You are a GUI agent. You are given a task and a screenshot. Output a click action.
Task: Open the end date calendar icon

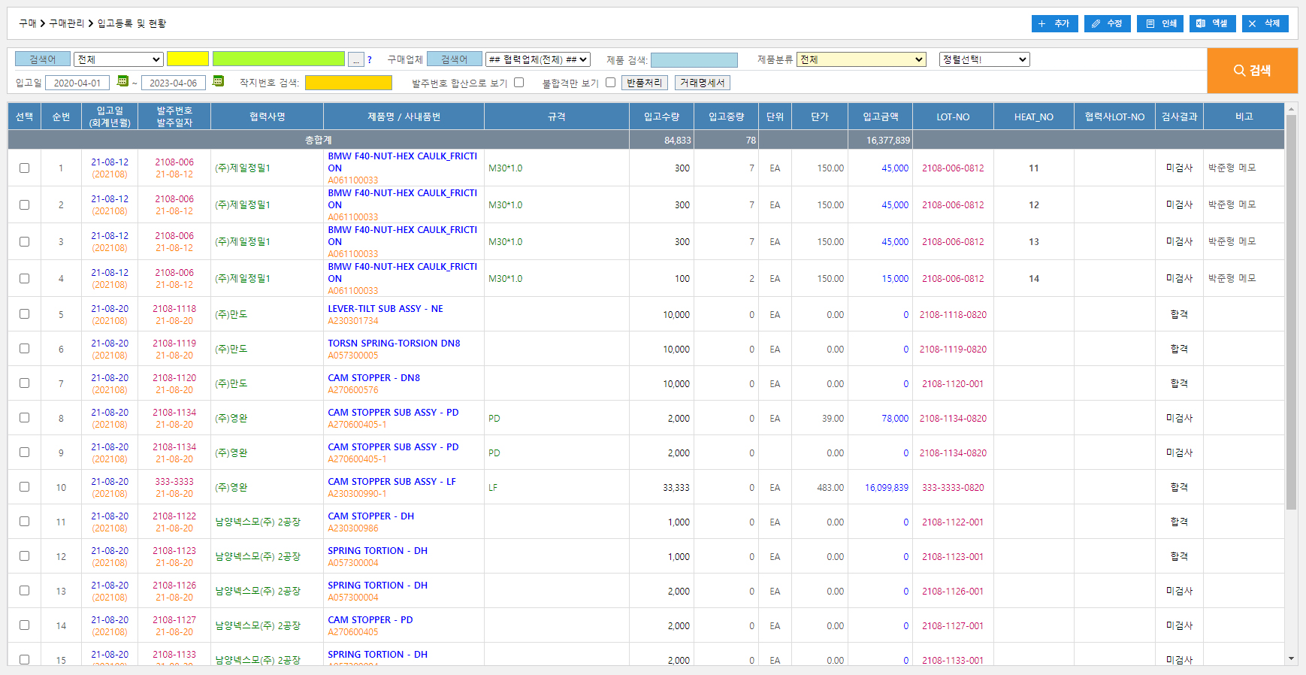[x=218, y=81]
